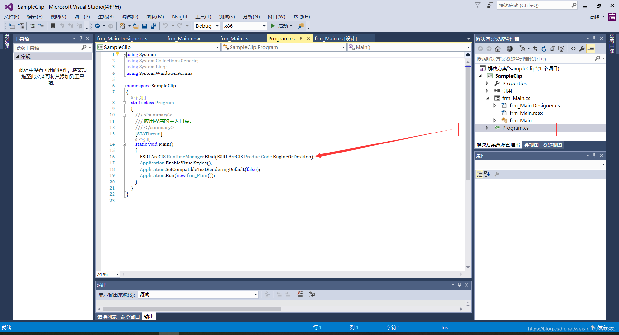The width and height of the screenshot is (619, 335).
Task: Click the Show All Files icon
Action: pyautogui.click(x=561, y=49)
